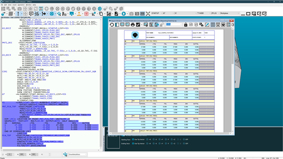The image size is (283, 159).
Task: Click the vertical probe line icon
Action: point(18,14)
